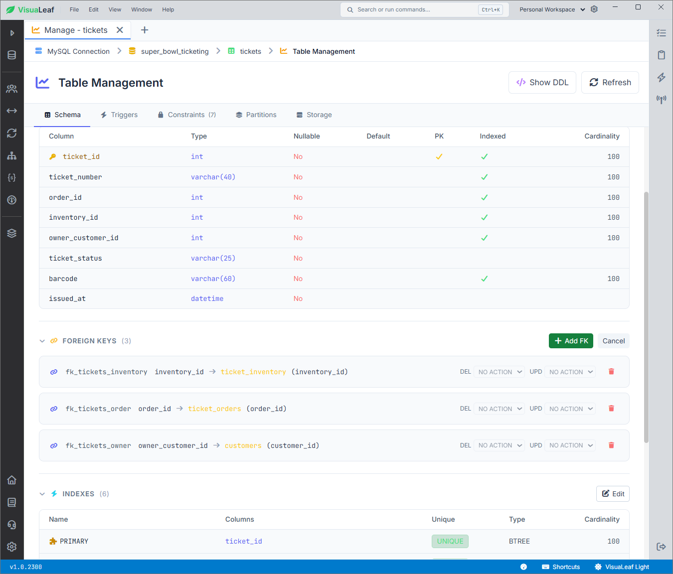Image resolution: width=673 pixels, height=574 pixels.
Task: Click the sign-out icon at bottom right
Action: tap(662, 547)
